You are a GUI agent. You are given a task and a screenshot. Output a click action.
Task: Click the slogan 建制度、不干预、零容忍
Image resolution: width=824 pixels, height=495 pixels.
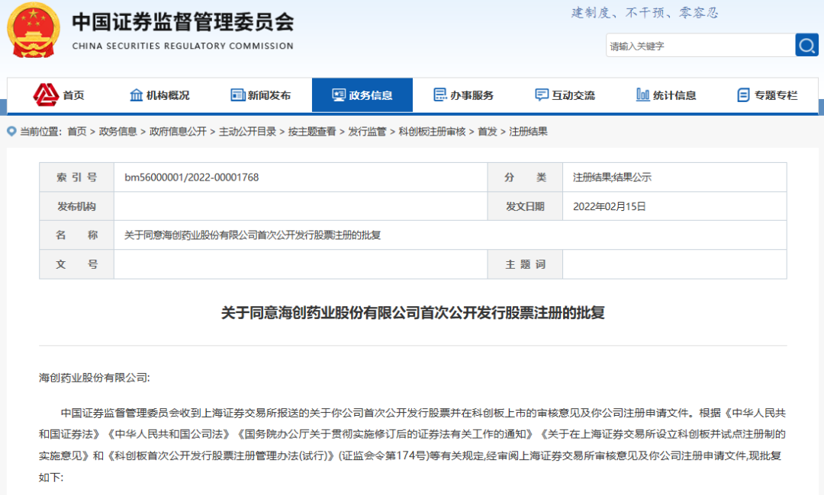[x=645, y=13]
